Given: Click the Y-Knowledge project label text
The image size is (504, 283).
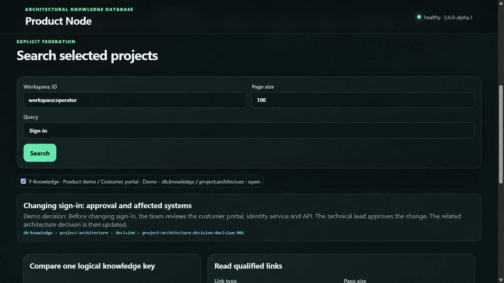Looking at the screenshot, I should (144, 182).
